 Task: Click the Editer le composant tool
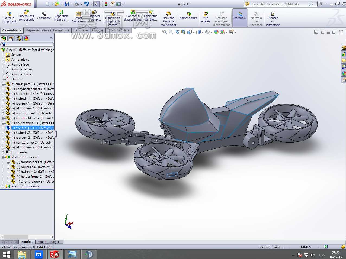pyautogui.click(x=9, y=17)
